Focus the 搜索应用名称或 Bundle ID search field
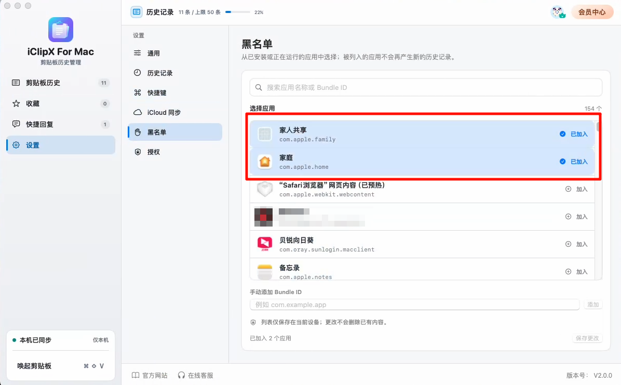 (x=426, y=87)
